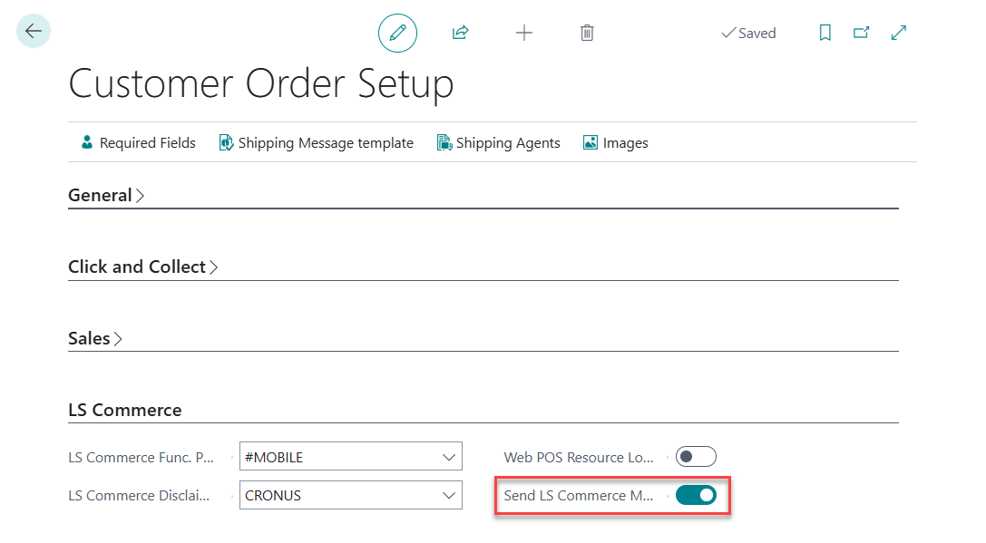Click the back arrow button
The height and width of the screenshot is (543, 986).
tap(34, 32)
